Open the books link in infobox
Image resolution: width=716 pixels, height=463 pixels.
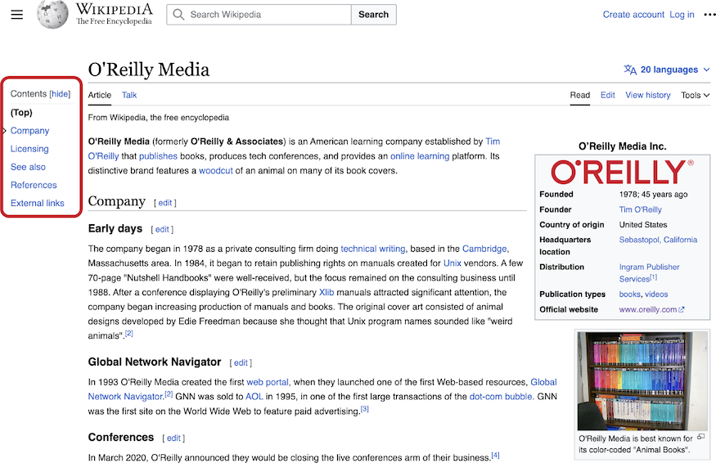coord(630,294)
